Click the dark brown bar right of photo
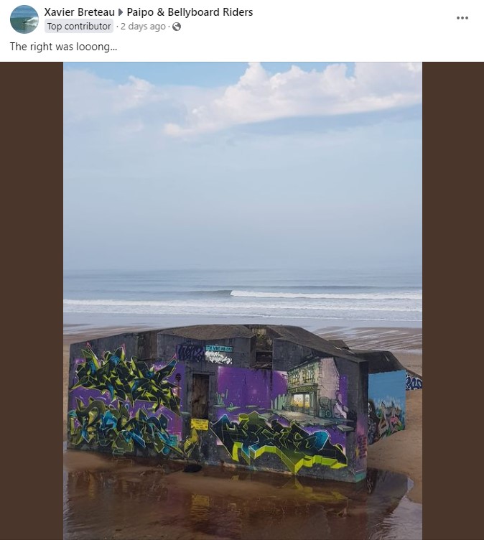 pos(453,301)
